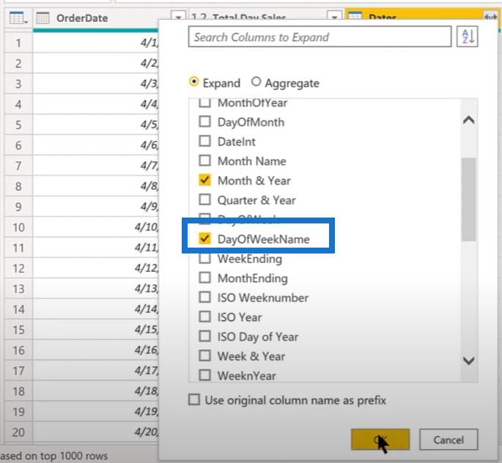Enable Use original column name as prefix
Viewport: 502px width, 463px height.
pos(194,400)
